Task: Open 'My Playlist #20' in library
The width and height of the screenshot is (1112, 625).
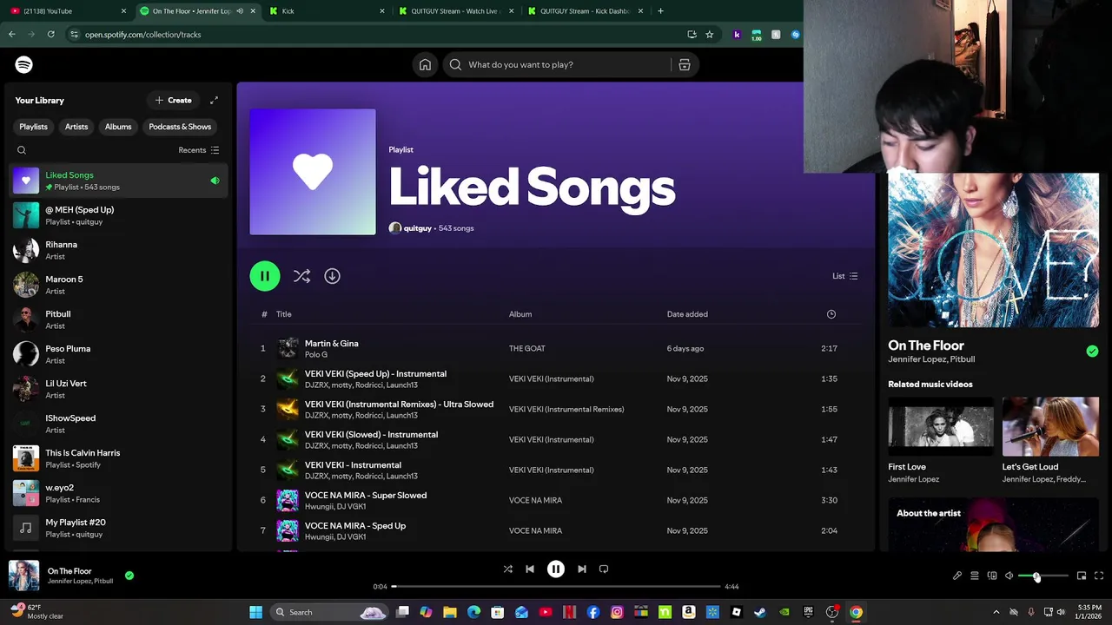Action: (x=119, y=528)
